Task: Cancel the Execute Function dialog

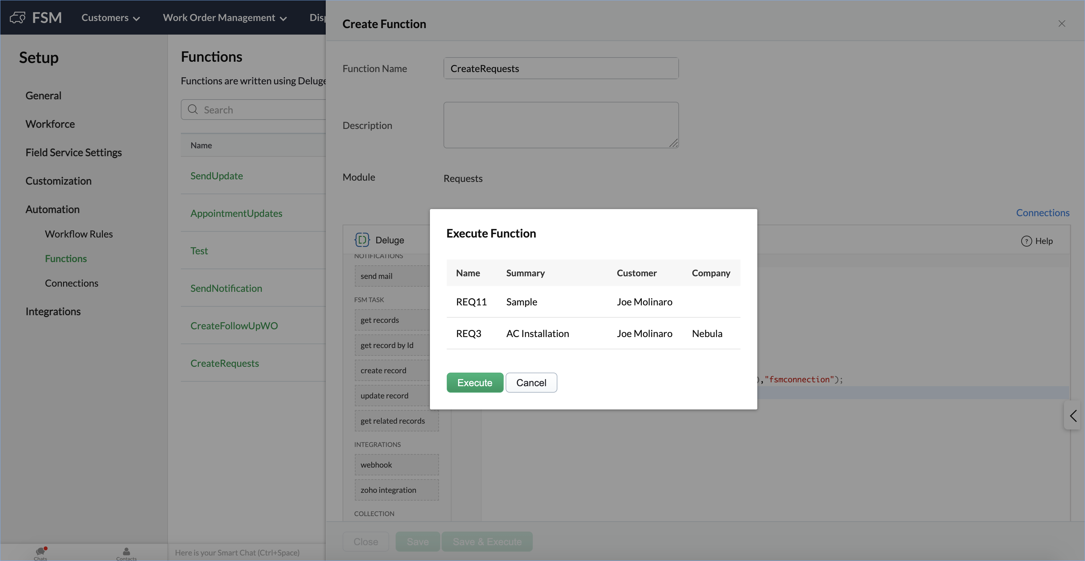Action: pyautogui.click(x=531, y=383)
